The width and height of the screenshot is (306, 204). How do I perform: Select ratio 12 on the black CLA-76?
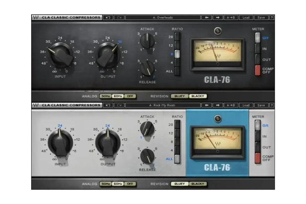(177, 45)
